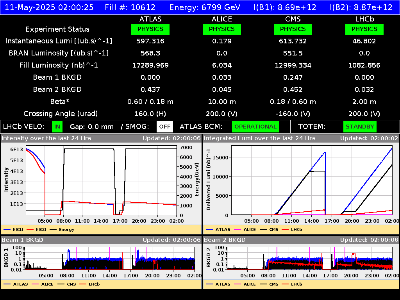
Task: Select ATLAS Beta* value 0.60 / 0.18 m
Action: 150,102
